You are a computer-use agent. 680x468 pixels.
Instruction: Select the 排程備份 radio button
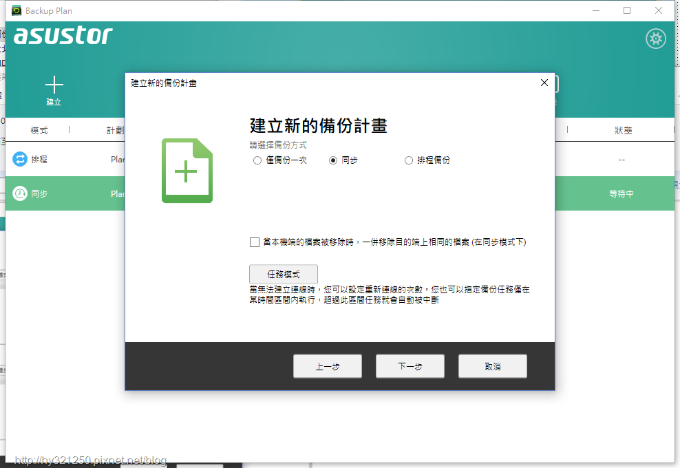coord(409,160)
